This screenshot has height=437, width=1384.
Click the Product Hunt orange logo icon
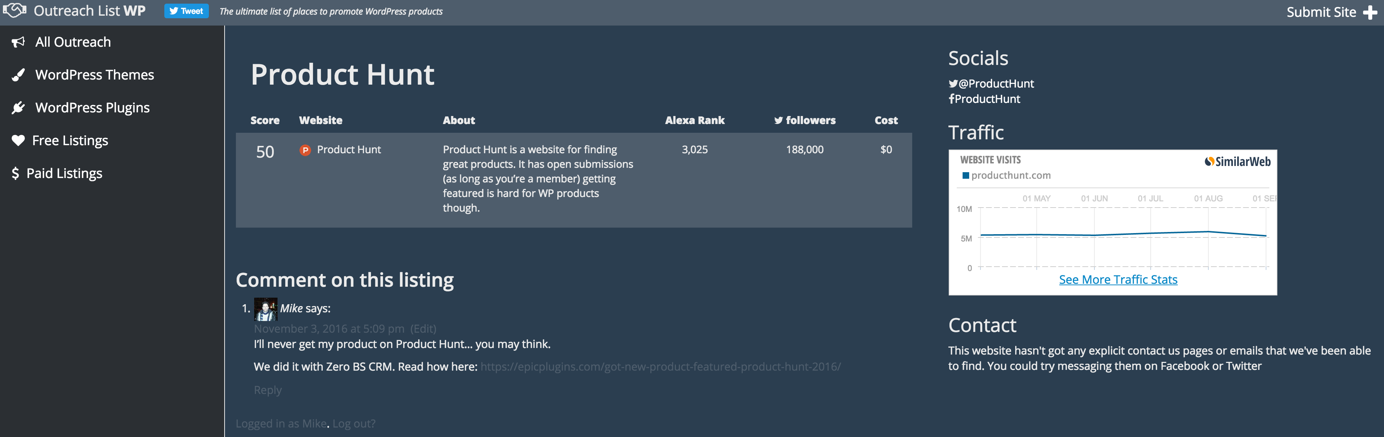click(305, 150)
